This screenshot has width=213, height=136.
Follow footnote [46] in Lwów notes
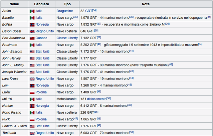tap(99, 91)
